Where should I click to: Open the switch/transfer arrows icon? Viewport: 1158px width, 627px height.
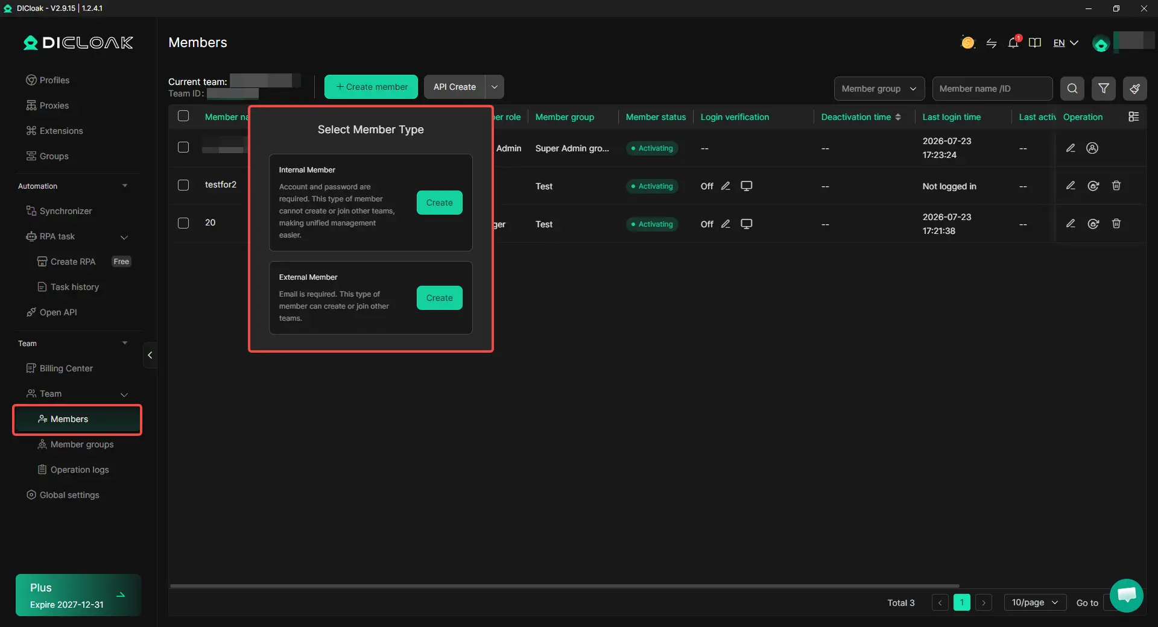click(x=991, y=43)
